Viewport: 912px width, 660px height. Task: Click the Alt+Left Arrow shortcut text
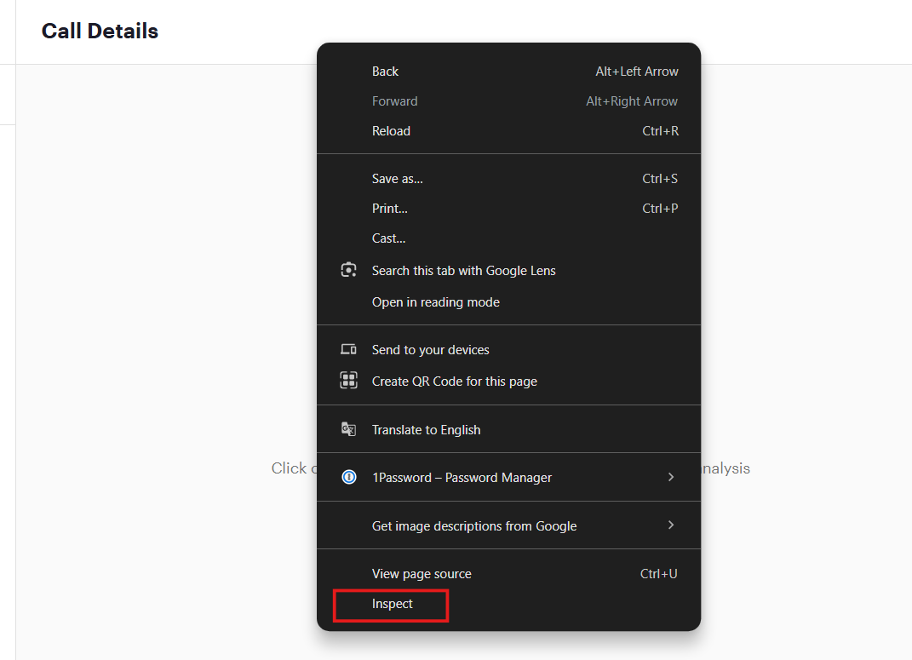pos(637,71)
